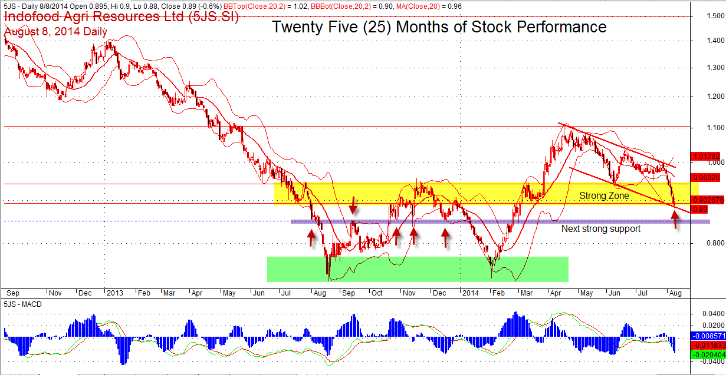Click the 'Strong Zone' annotation label
Viewport: 726px width, 375px height.
pyautogui.click(x=604, y=195)
